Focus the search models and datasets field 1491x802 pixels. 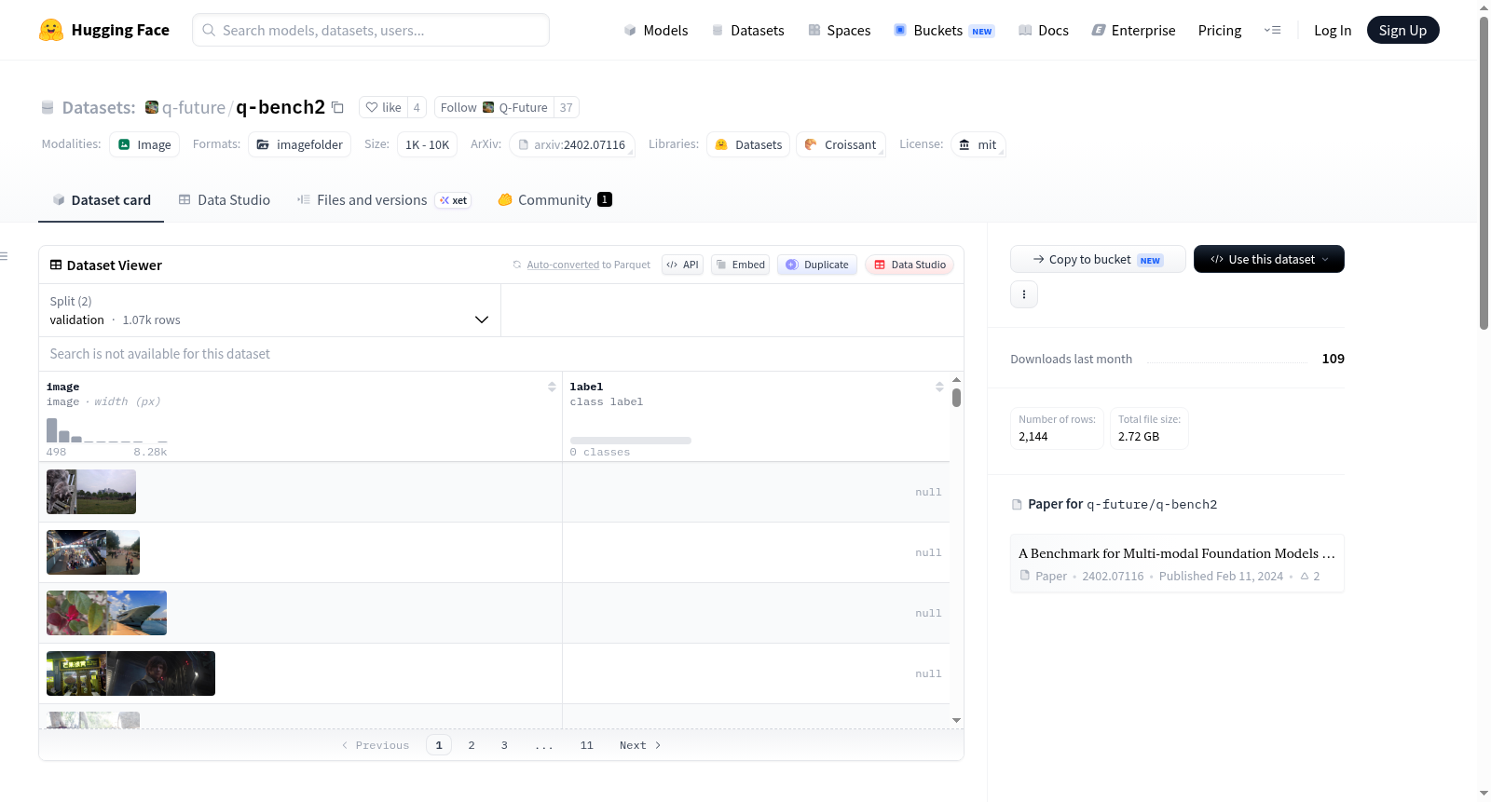tap(371, 30)
